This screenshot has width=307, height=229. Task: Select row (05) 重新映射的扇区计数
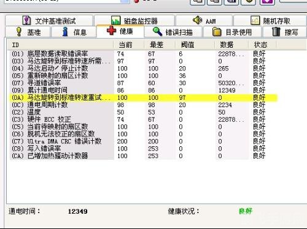pos(143,76)
